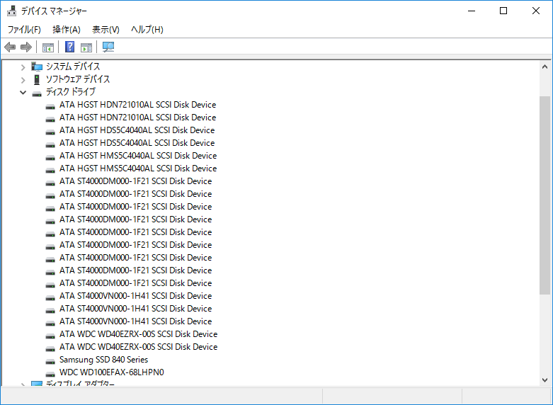Image resolution: width=553 pixels, height=405 pixels.
Task: Select WDC WD100EFAX-68LHPN0 device
Action: (111, 372)
